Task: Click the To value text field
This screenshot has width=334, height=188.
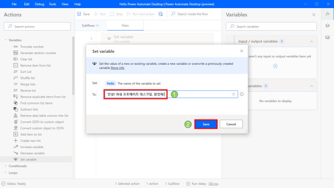Action: click(x=171, y=94)
